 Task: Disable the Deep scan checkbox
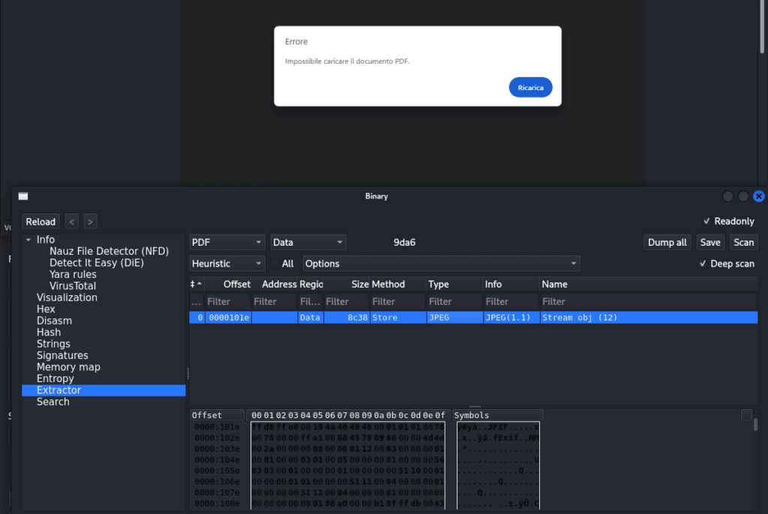point(703,263)
